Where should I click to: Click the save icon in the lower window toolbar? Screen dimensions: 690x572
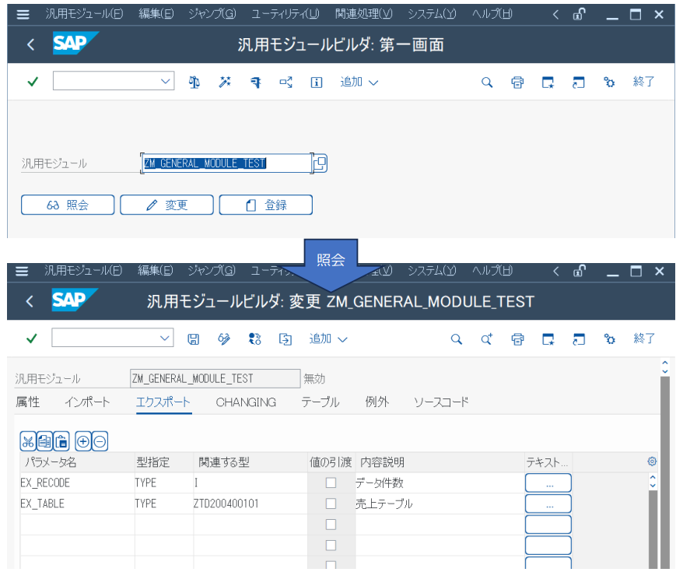193,339
